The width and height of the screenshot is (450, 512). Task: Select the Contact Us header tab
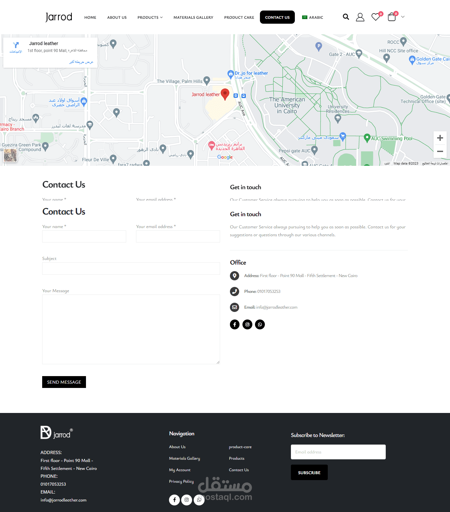click(x=277, y=17)
